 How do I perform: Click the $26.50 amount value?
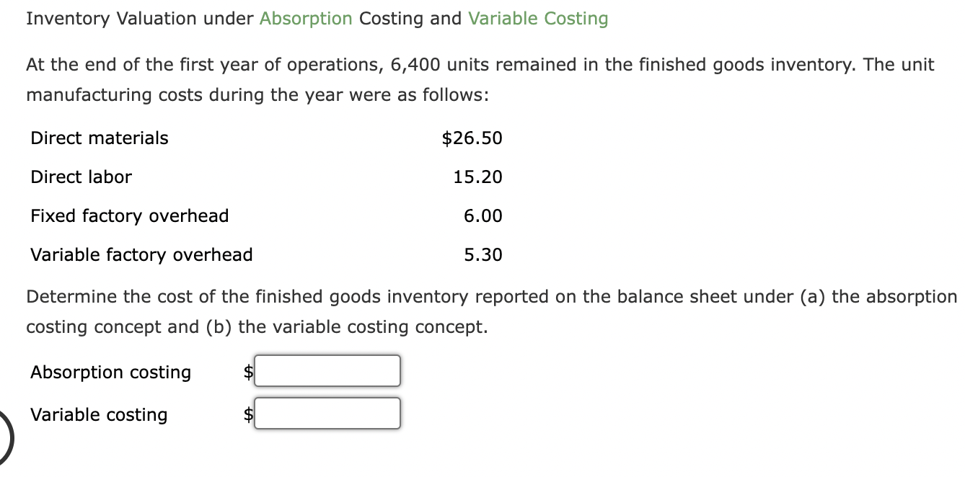coord(472,138)
